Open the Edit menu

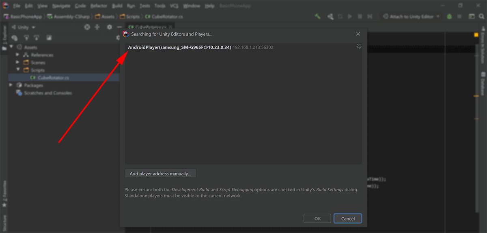point(28,6)
